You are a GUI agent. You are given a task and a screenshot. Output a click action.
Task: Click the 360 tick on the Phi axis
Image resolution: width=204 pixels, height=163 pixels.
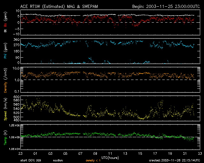(16, 39)
